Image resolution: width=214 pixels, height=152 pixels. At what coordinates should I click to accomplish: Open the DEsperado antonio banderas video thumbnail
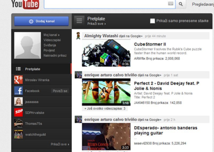(106, 136)
